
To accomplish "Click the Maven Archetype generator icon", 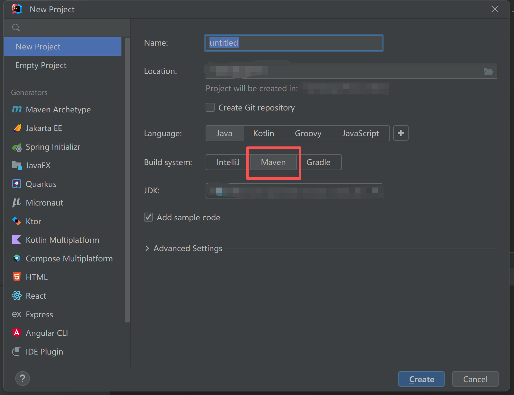I will [x=17, y=110].
